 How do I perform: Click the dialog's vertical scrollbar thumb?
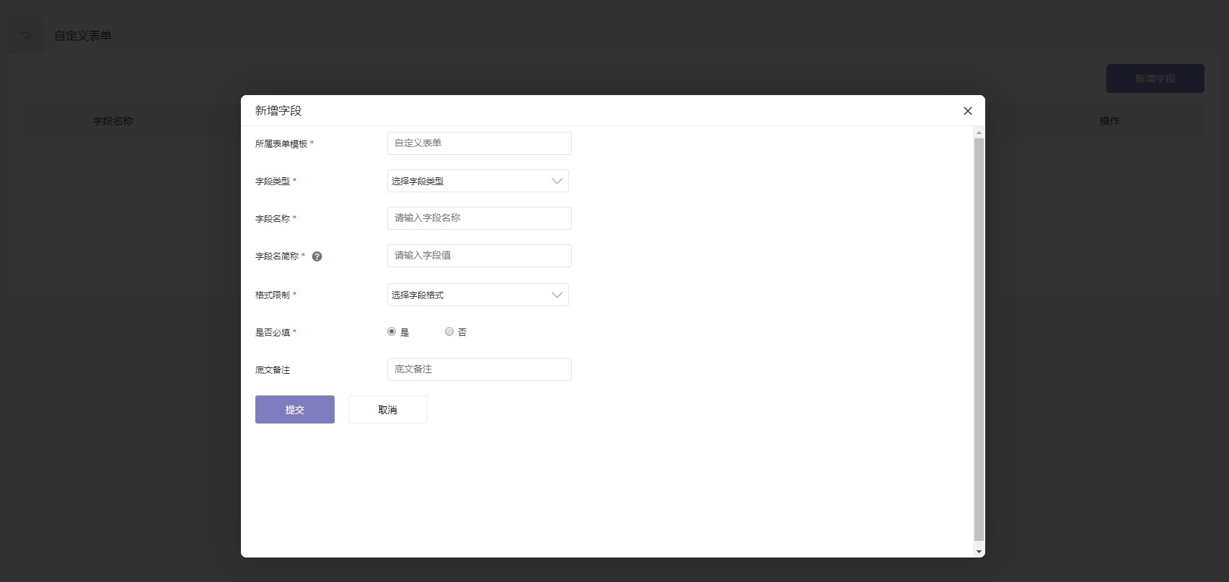(979, 339)
